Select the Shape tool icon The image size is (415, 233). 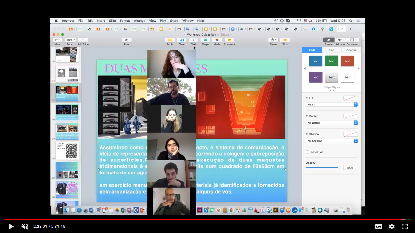[x=205, y=40]
